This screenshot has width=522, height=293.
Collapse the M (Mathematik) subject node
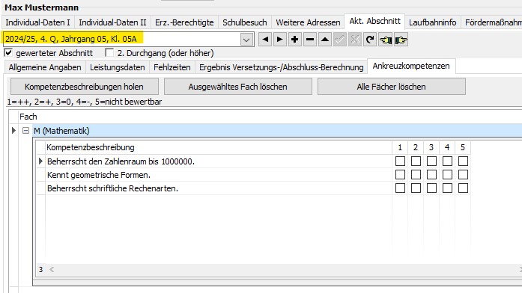[x=25, y=131]
